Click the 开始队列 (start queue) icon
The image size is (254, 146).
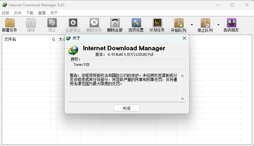(179, 23)
